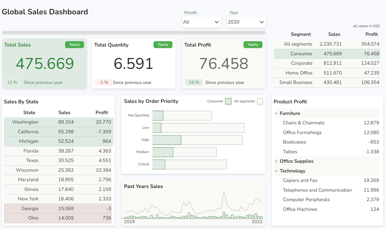Viewport: 386px width, 229px height.
Task: Toggle the All segments legend checkbox
Action: point(260,101)
